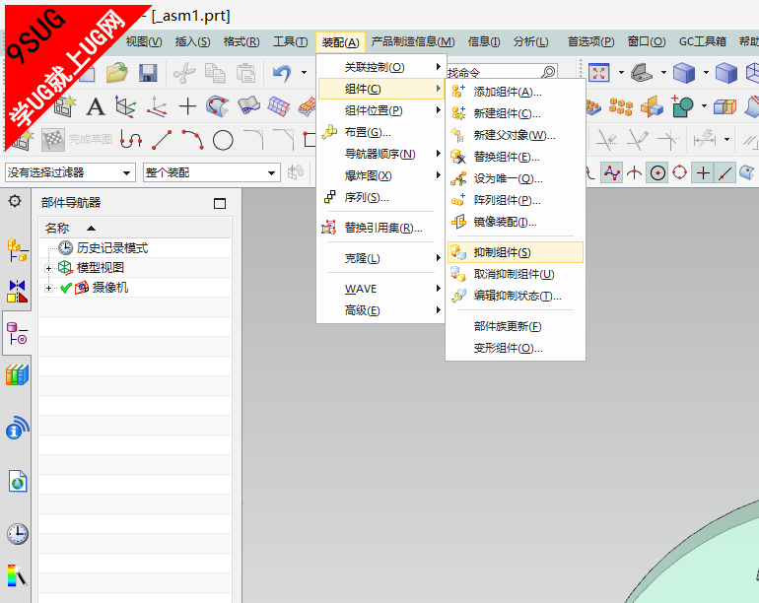Choose 取消抑制组件(U) menu entry
The height and width of the screenshot is (603, 759).
[x=516, y=274]
